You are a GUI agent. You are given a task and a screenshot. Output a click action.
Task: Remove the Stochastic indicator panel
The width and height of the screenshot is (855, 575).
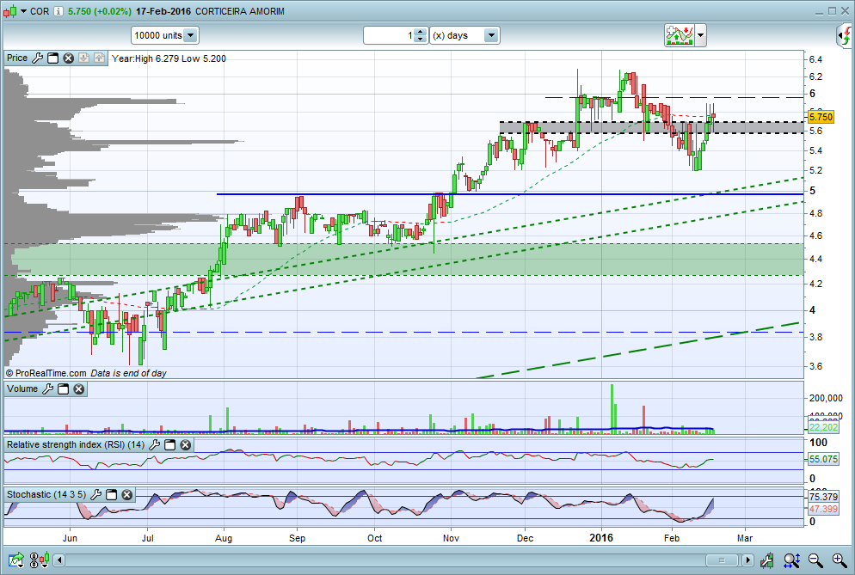pos(127,494)
